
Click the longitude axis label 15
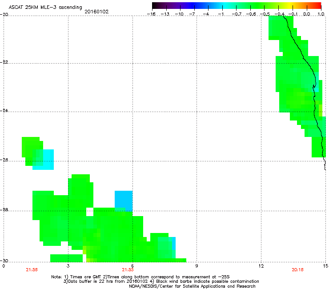[325, 266]
